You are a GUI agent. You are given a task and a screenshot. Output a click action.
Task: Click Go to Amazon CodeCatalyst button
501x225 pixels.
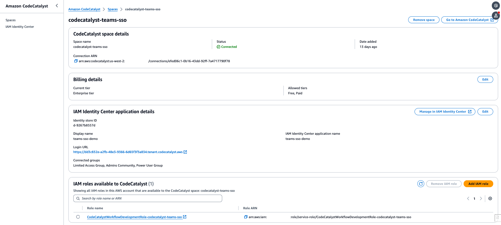tap(470, 20)
